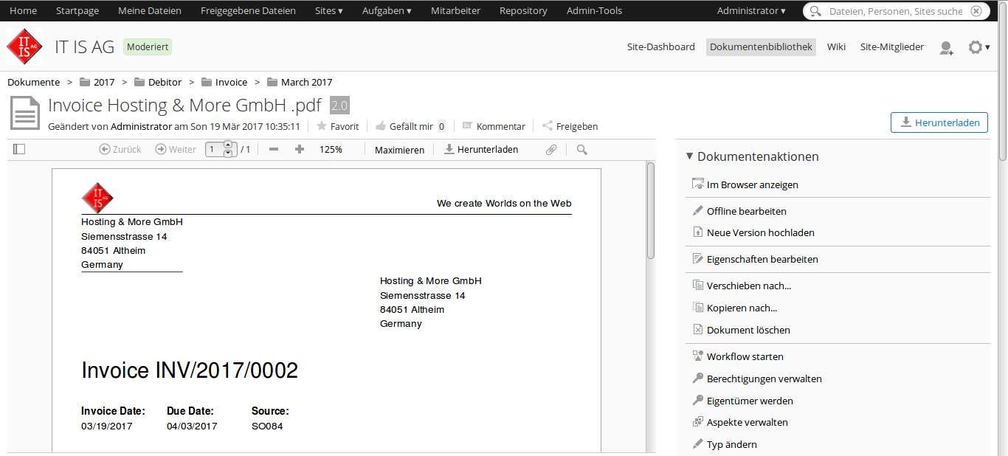Like the document with Gefällt mir
The width and height of the screenshot is (1008, 456).
[404, 126]
